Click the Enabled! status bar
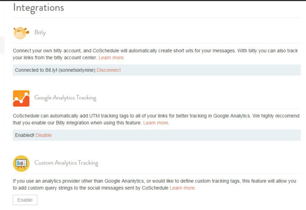This screenshot has width=306, height=210. 157,135
